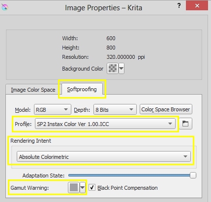Click the Width value 600
This screenshot has height=202, width=211.
(111, 38)
